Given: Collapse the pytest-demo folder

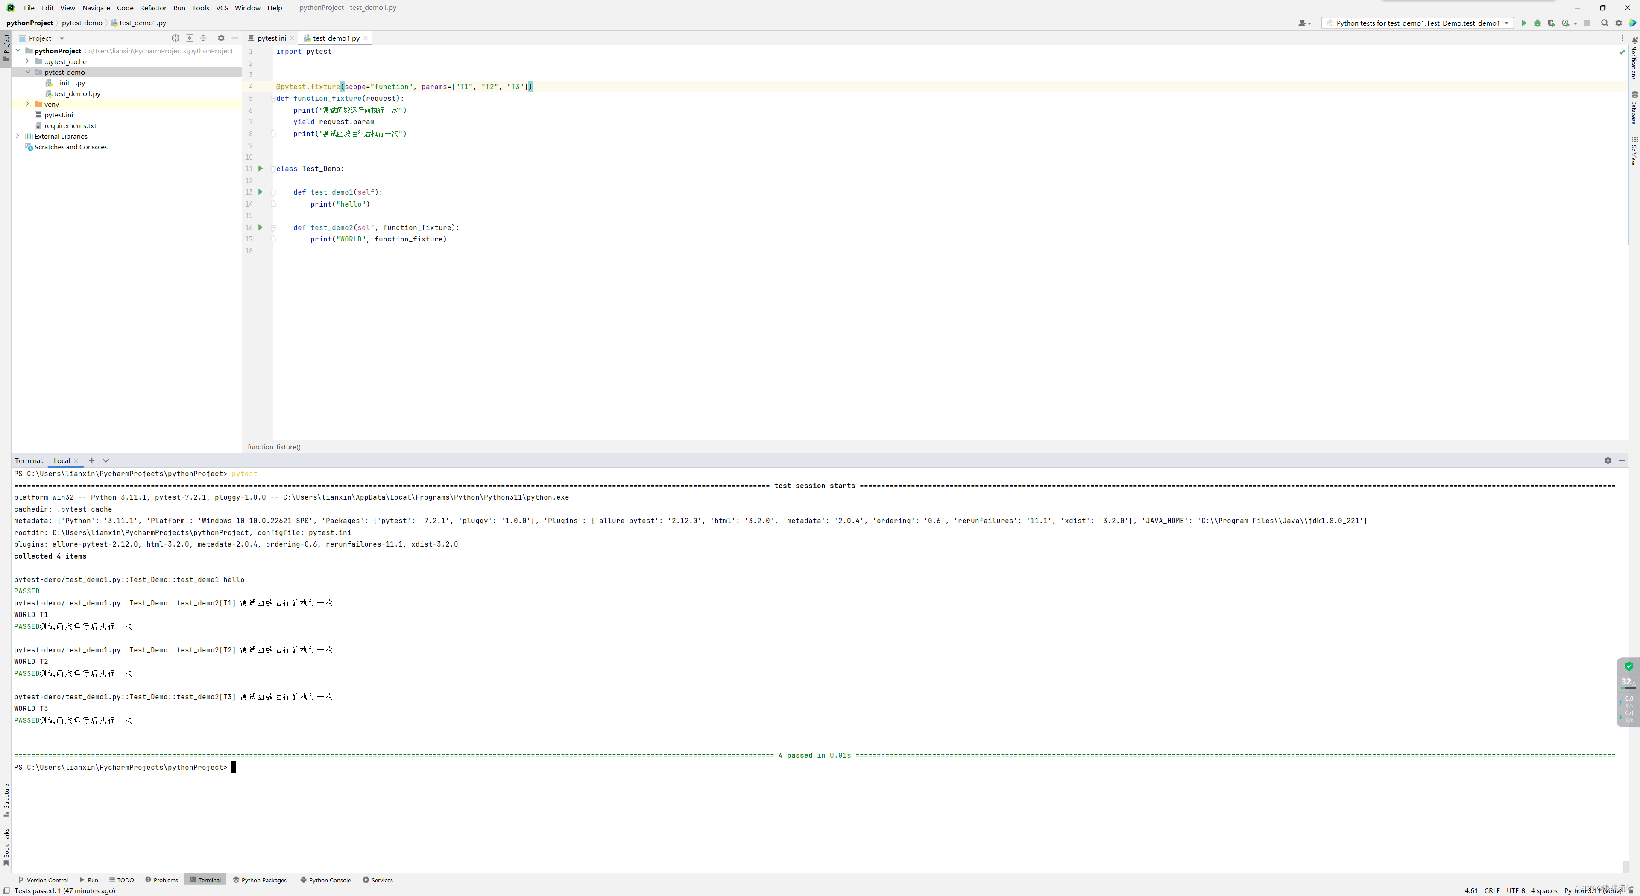Looking at the screenshot, I should [x=27, y=72].
